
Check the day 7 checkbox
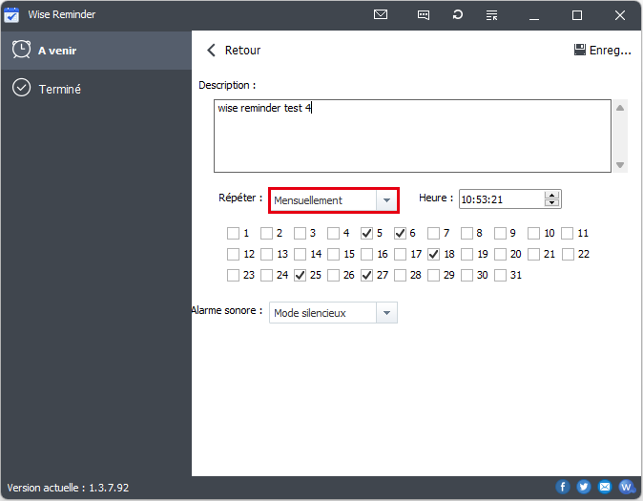click(x=433, y=234)
